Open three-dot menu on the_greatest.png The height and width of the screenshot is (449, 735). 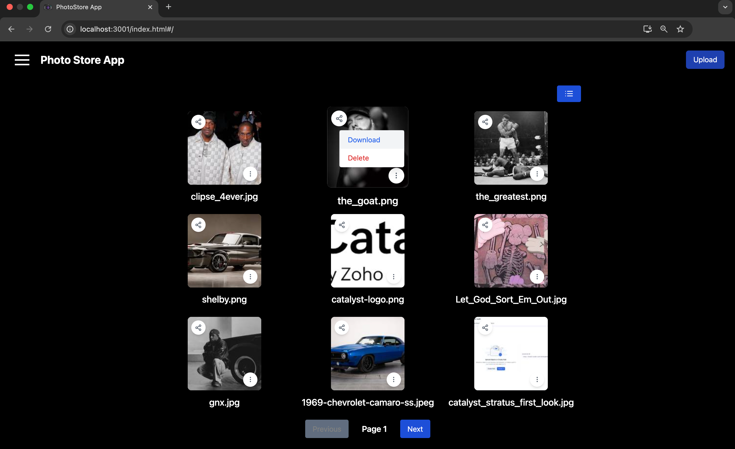point(537,174)
